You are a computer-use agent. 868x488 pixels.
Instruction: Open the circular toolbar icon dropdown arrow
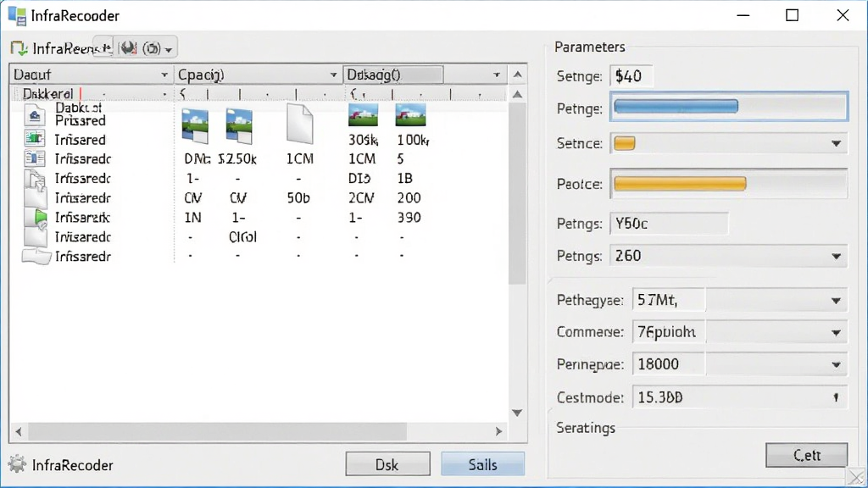coord(169,50)
